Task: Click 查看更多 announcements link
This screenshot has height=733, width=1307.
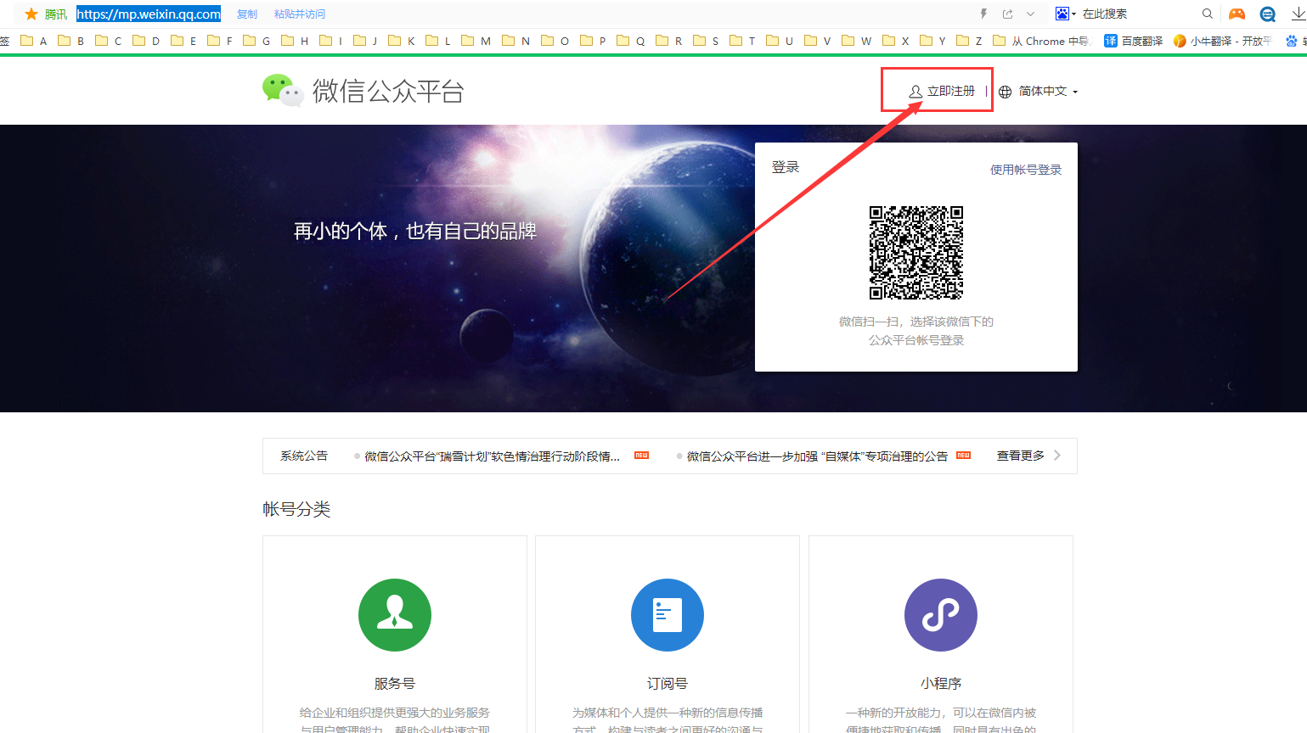Action: coord(1020,456)
